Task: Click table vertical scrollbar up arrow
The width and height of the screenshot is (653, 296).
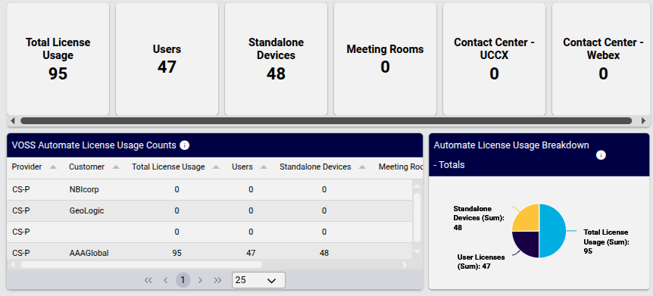Action: tap(417, 185)
